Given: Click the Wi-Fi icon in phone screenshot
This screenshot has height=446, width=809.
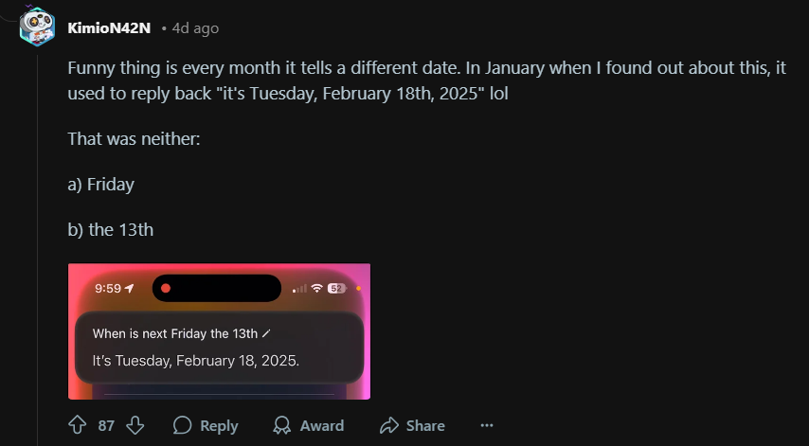Looking at the screenshot, I should pos(317,288).
